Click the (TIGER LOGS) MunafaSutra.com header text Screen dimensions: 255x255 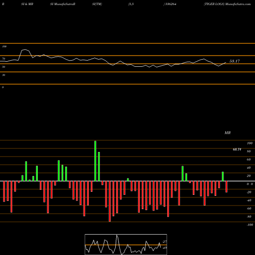point(227,4)
